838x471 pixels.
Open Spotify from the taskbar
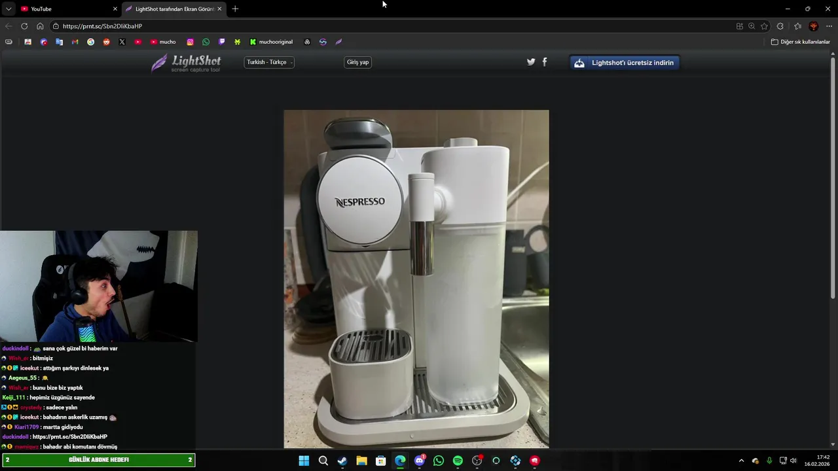pos(458,461)
